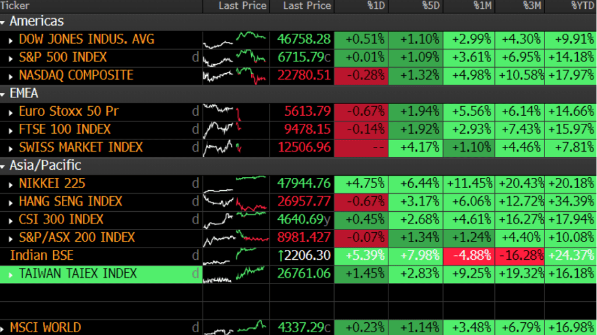The width and height of the screenshot is (597, 335).
Task: Open the HANG SENG INDEX sparkline chart
Action: click(235, 202)
